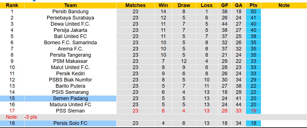Open Bali United FC team row
The image size is (307, 128).
(70, 36)
